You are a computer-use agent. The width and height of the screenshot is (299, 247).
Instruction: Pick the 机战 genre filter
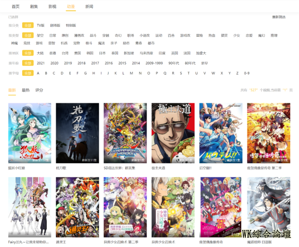point(64,43)
